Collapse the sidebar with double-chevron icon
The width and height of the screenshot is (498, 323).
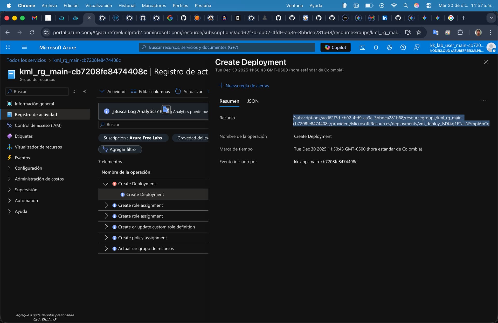(x=84, y=92)
